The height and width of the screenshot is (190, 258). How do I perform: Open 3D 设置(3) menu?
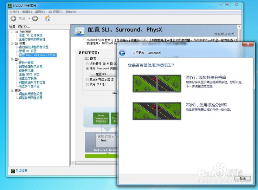click(55, 12)
